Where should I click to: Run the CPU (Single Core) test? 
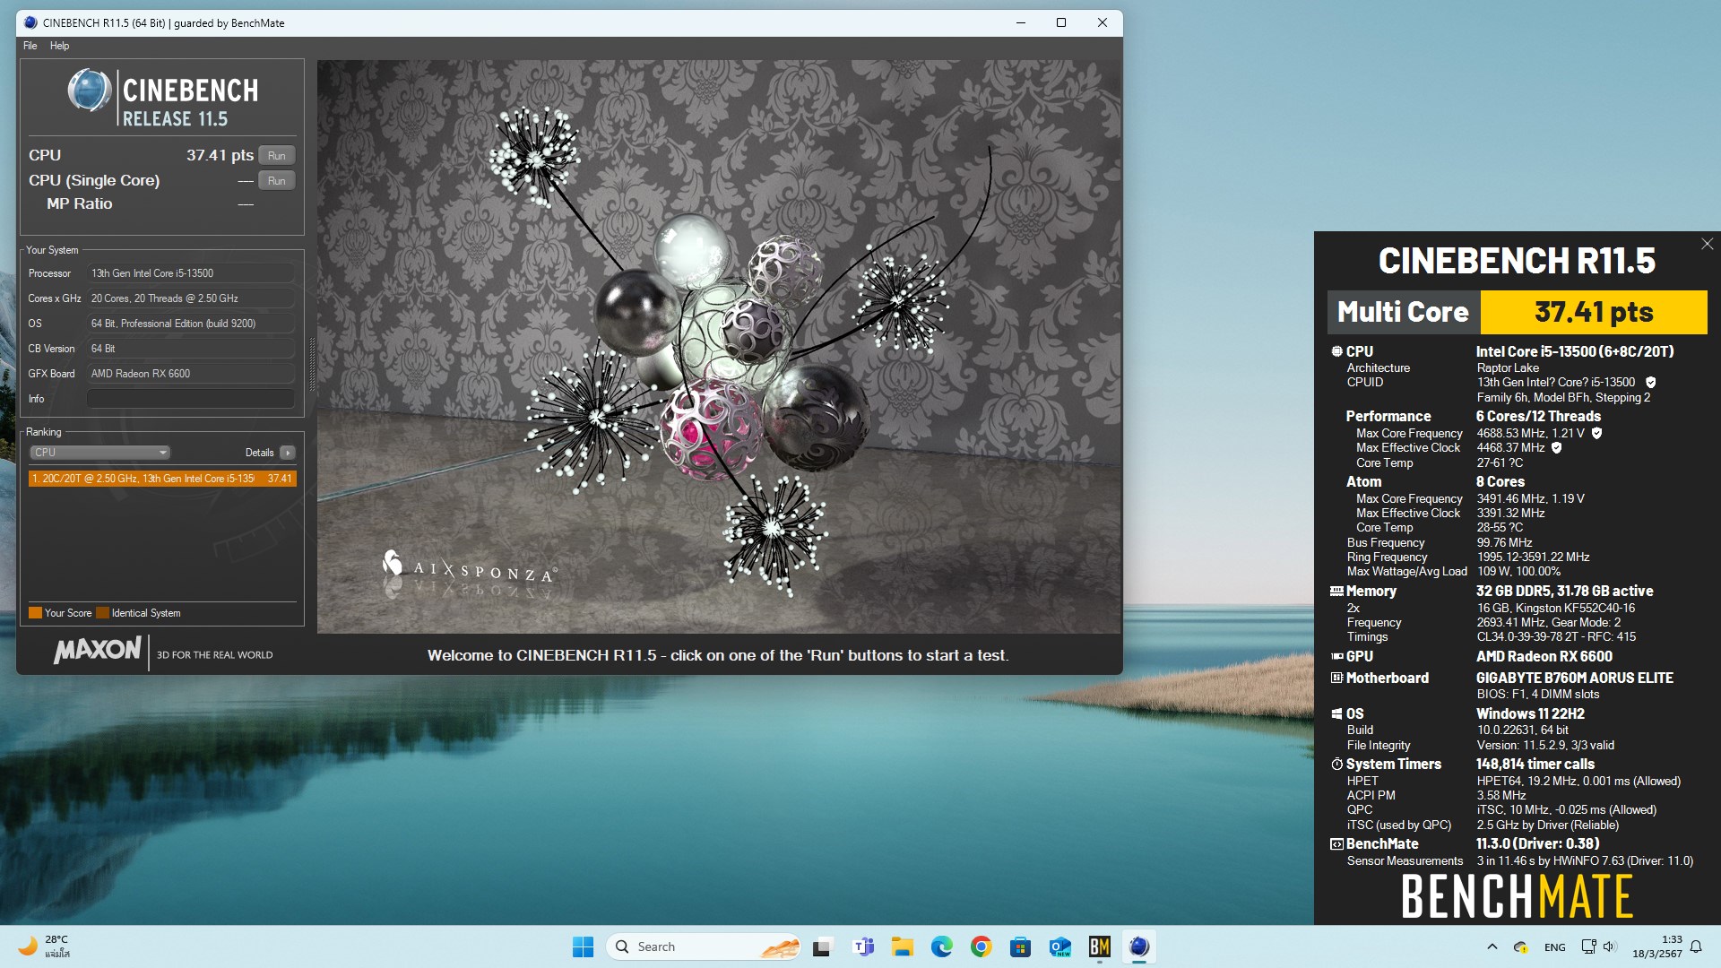(x=276, y=180)
